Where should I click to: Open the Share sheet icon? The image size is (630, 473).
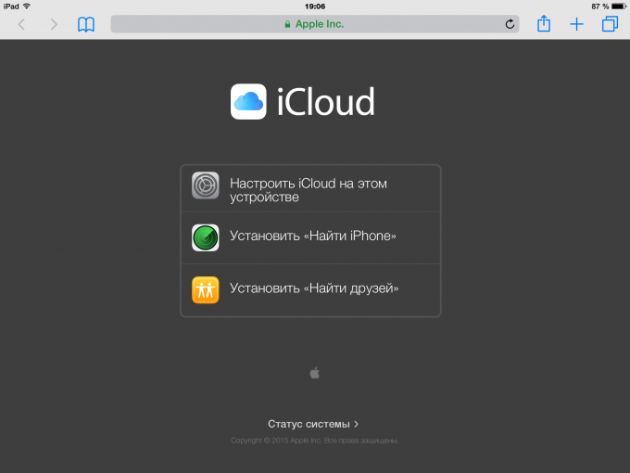point(544,23)
